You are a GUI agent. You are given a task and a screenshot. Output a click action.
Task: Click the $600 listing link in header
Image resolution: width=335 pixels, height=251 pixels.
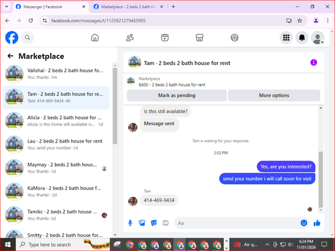click(x=172, y=85)
